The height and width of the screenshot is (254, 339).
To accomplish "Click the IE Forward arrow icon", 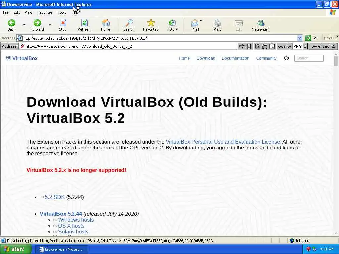I will pyautogui.click(x=37, y=23).
